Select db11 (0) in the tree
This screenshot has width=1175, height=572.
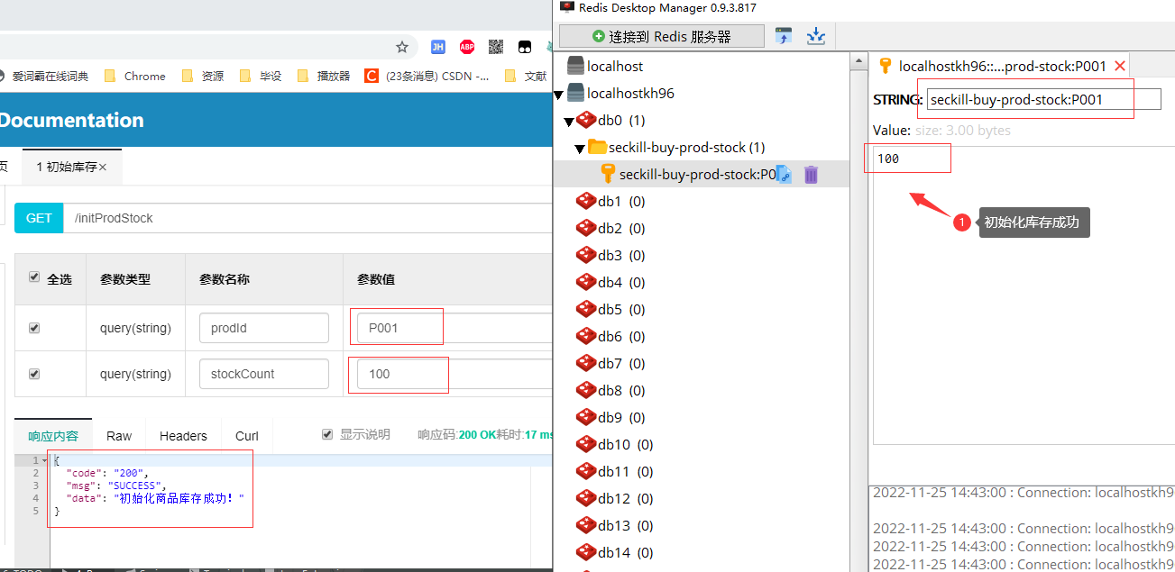626,471
